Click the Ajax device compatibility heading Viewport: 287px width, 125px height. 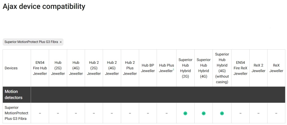coord(44,6)
